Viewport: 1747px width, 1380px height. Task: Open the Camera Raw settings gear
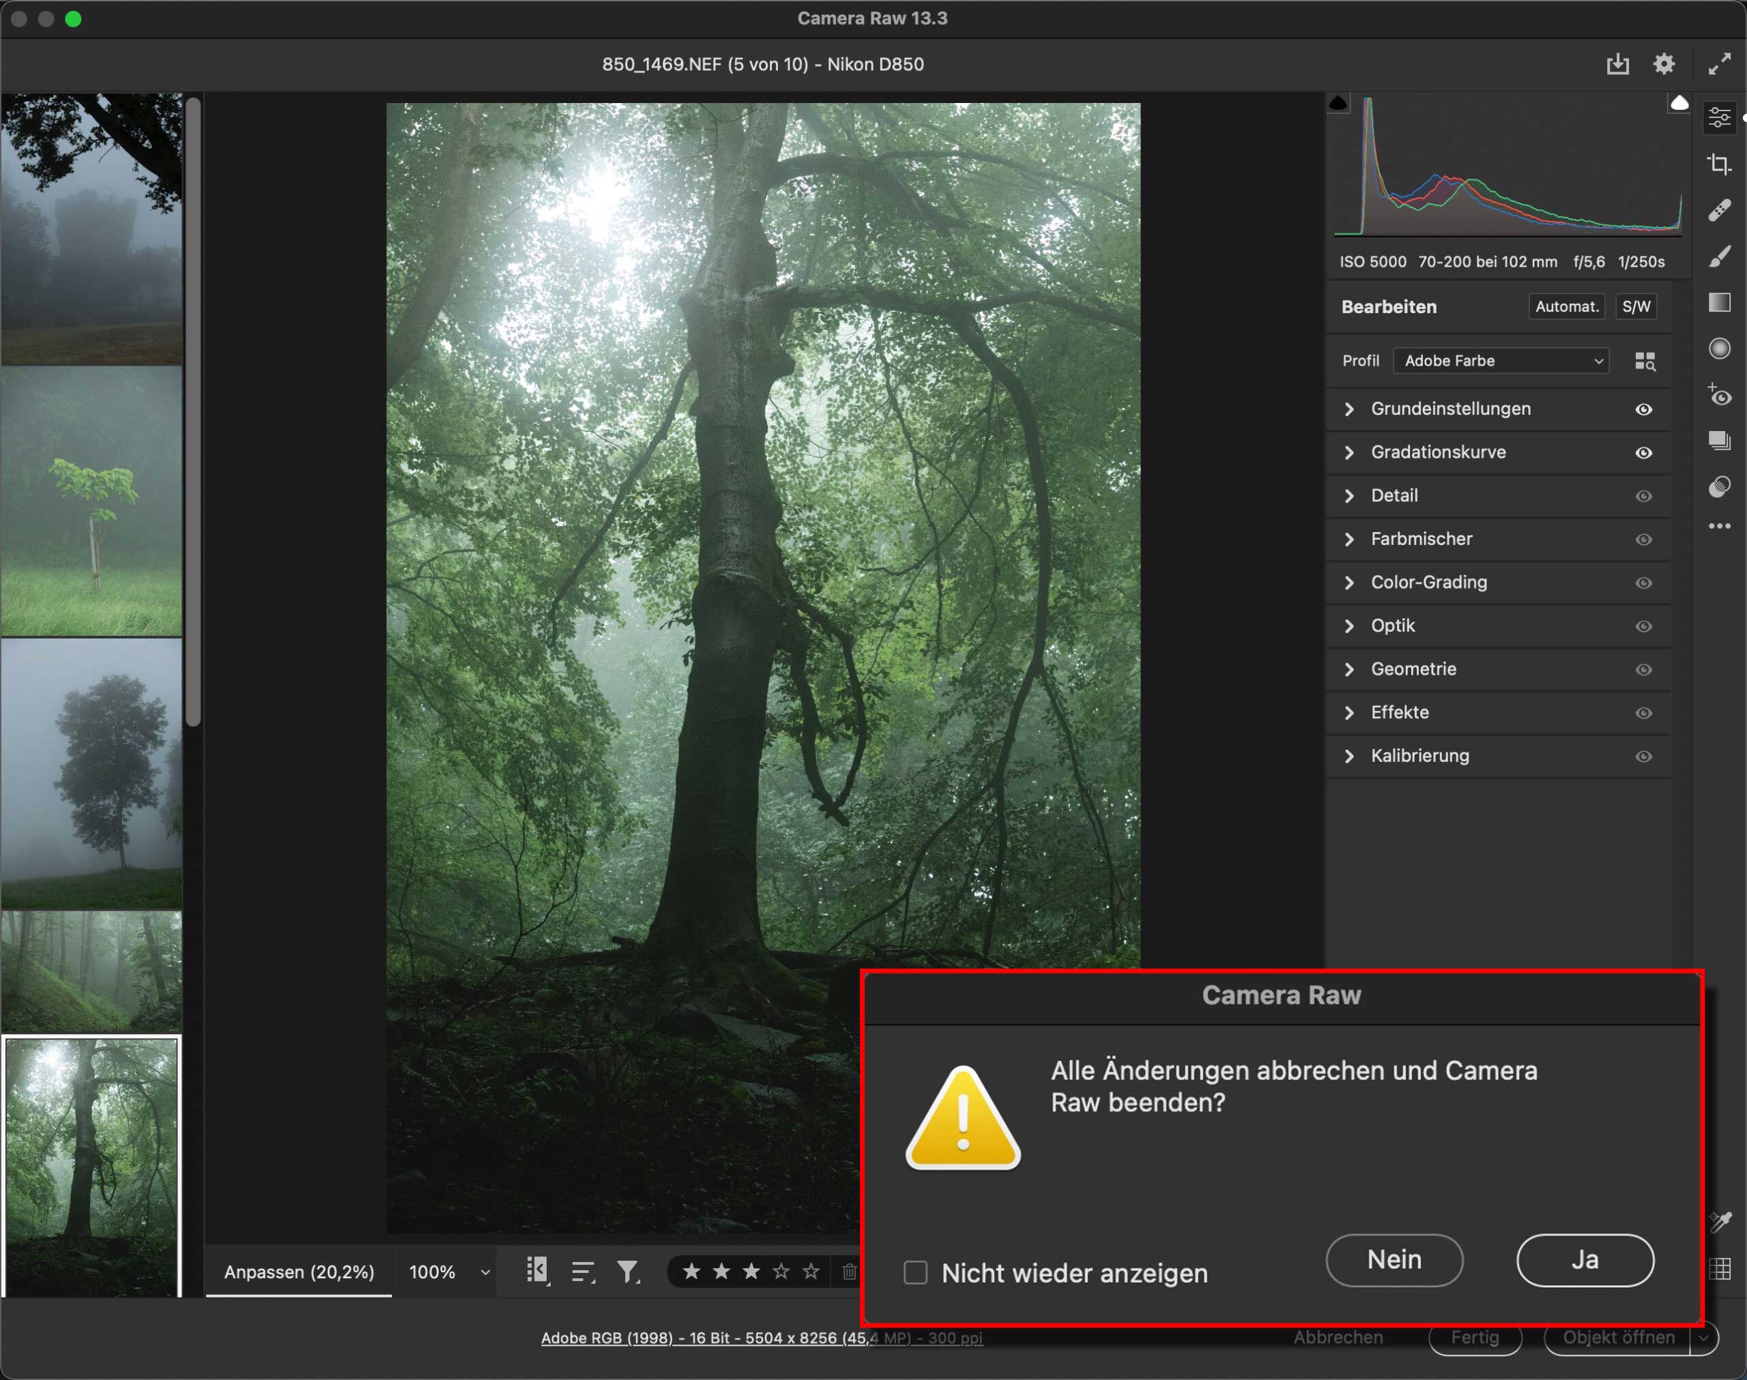1663,64
